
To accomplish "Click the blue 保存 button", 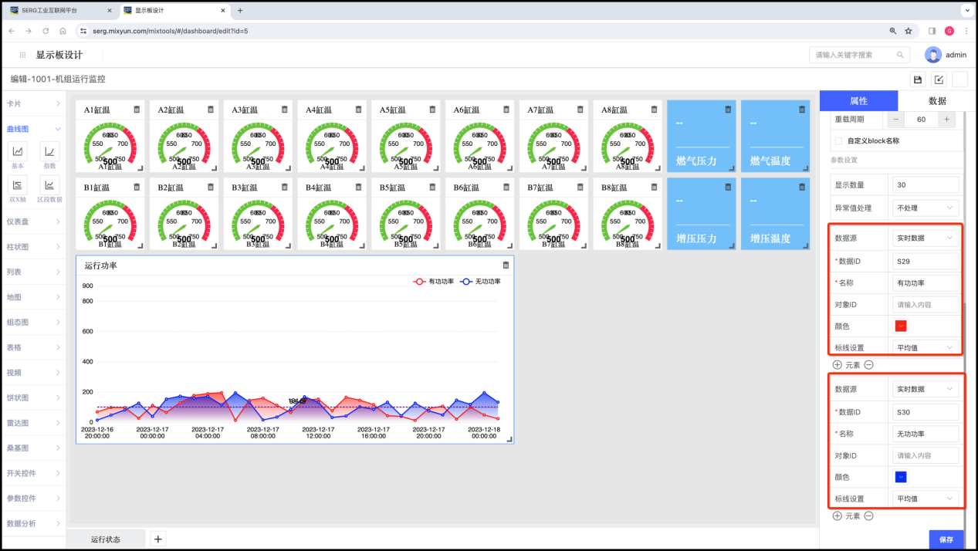I will click(x=946, y=539).
